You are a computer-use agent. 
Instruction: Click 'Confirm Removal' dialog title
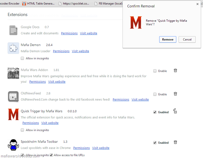click(x=141, y=6)
